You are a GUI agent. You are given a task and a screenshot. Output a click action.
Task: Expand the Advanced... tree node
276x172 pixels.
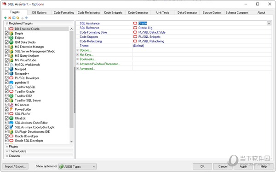[x=77, y=68]
